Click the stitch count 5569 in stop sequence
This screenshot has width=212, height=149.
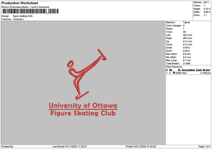[178, 73]
